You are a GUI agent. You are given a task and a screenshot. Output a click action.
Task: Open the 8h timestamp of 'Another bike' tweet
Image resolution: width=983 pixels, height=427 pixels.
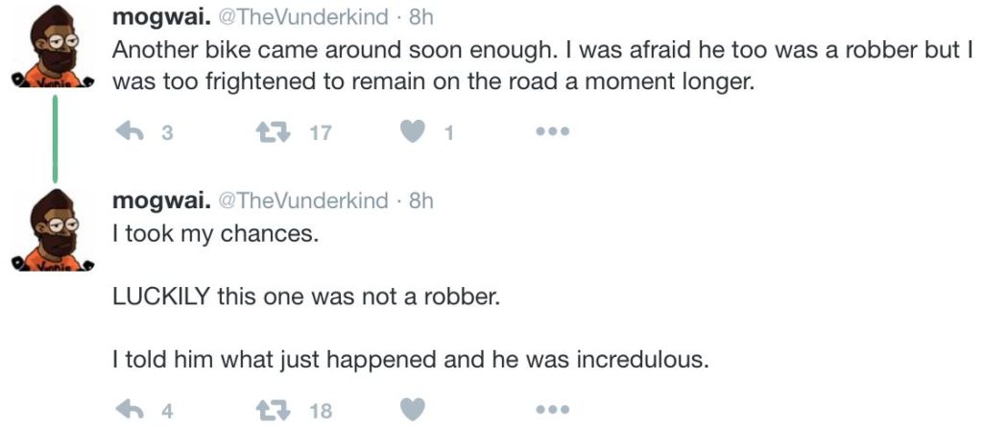[421, 17]
